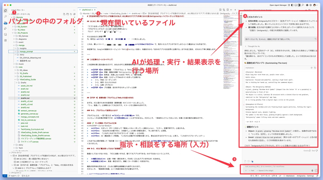Click Antigravity - Settings in status bar
Viewport: 323px width, 180px height.
[x=305, y=176]
